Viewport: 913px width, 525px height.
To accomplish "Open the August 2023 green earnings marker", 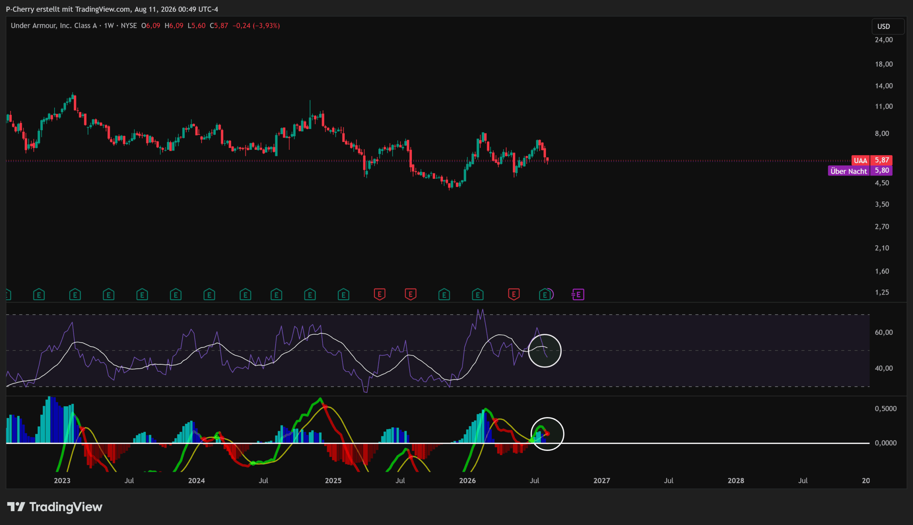I will [x=142, y=295].
